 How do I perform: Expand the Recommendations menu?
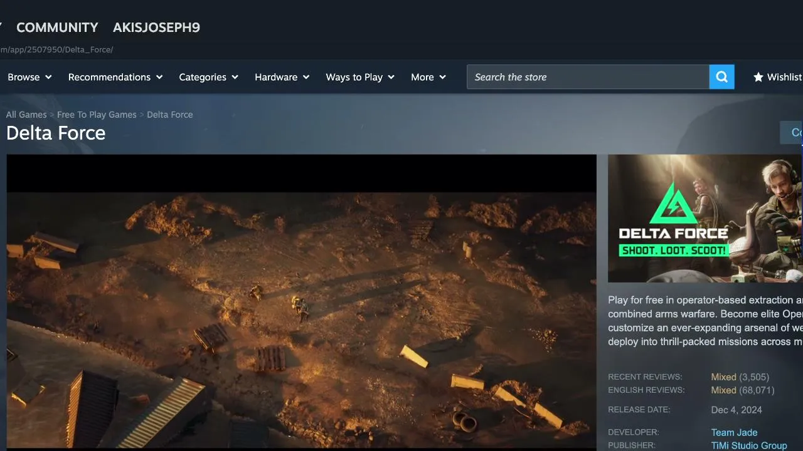coord(115,77)
